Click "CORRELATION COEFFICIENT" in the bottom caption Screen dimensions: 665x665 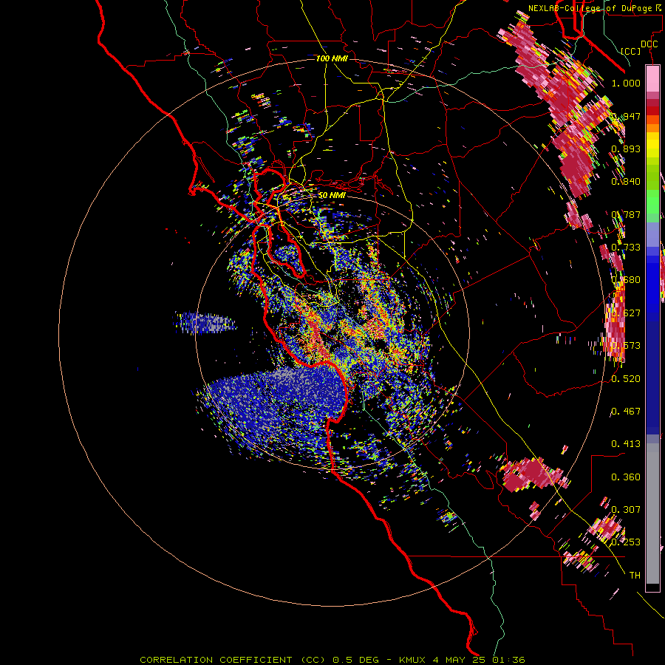pyautogui.click(x=216, y=660)
